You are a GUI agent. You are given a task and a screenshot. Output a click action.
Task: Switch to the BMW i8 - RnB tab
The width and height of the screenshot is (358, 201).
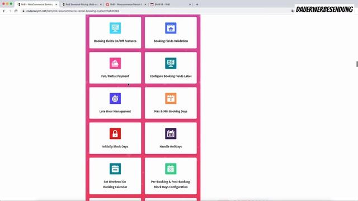(170, 4)
